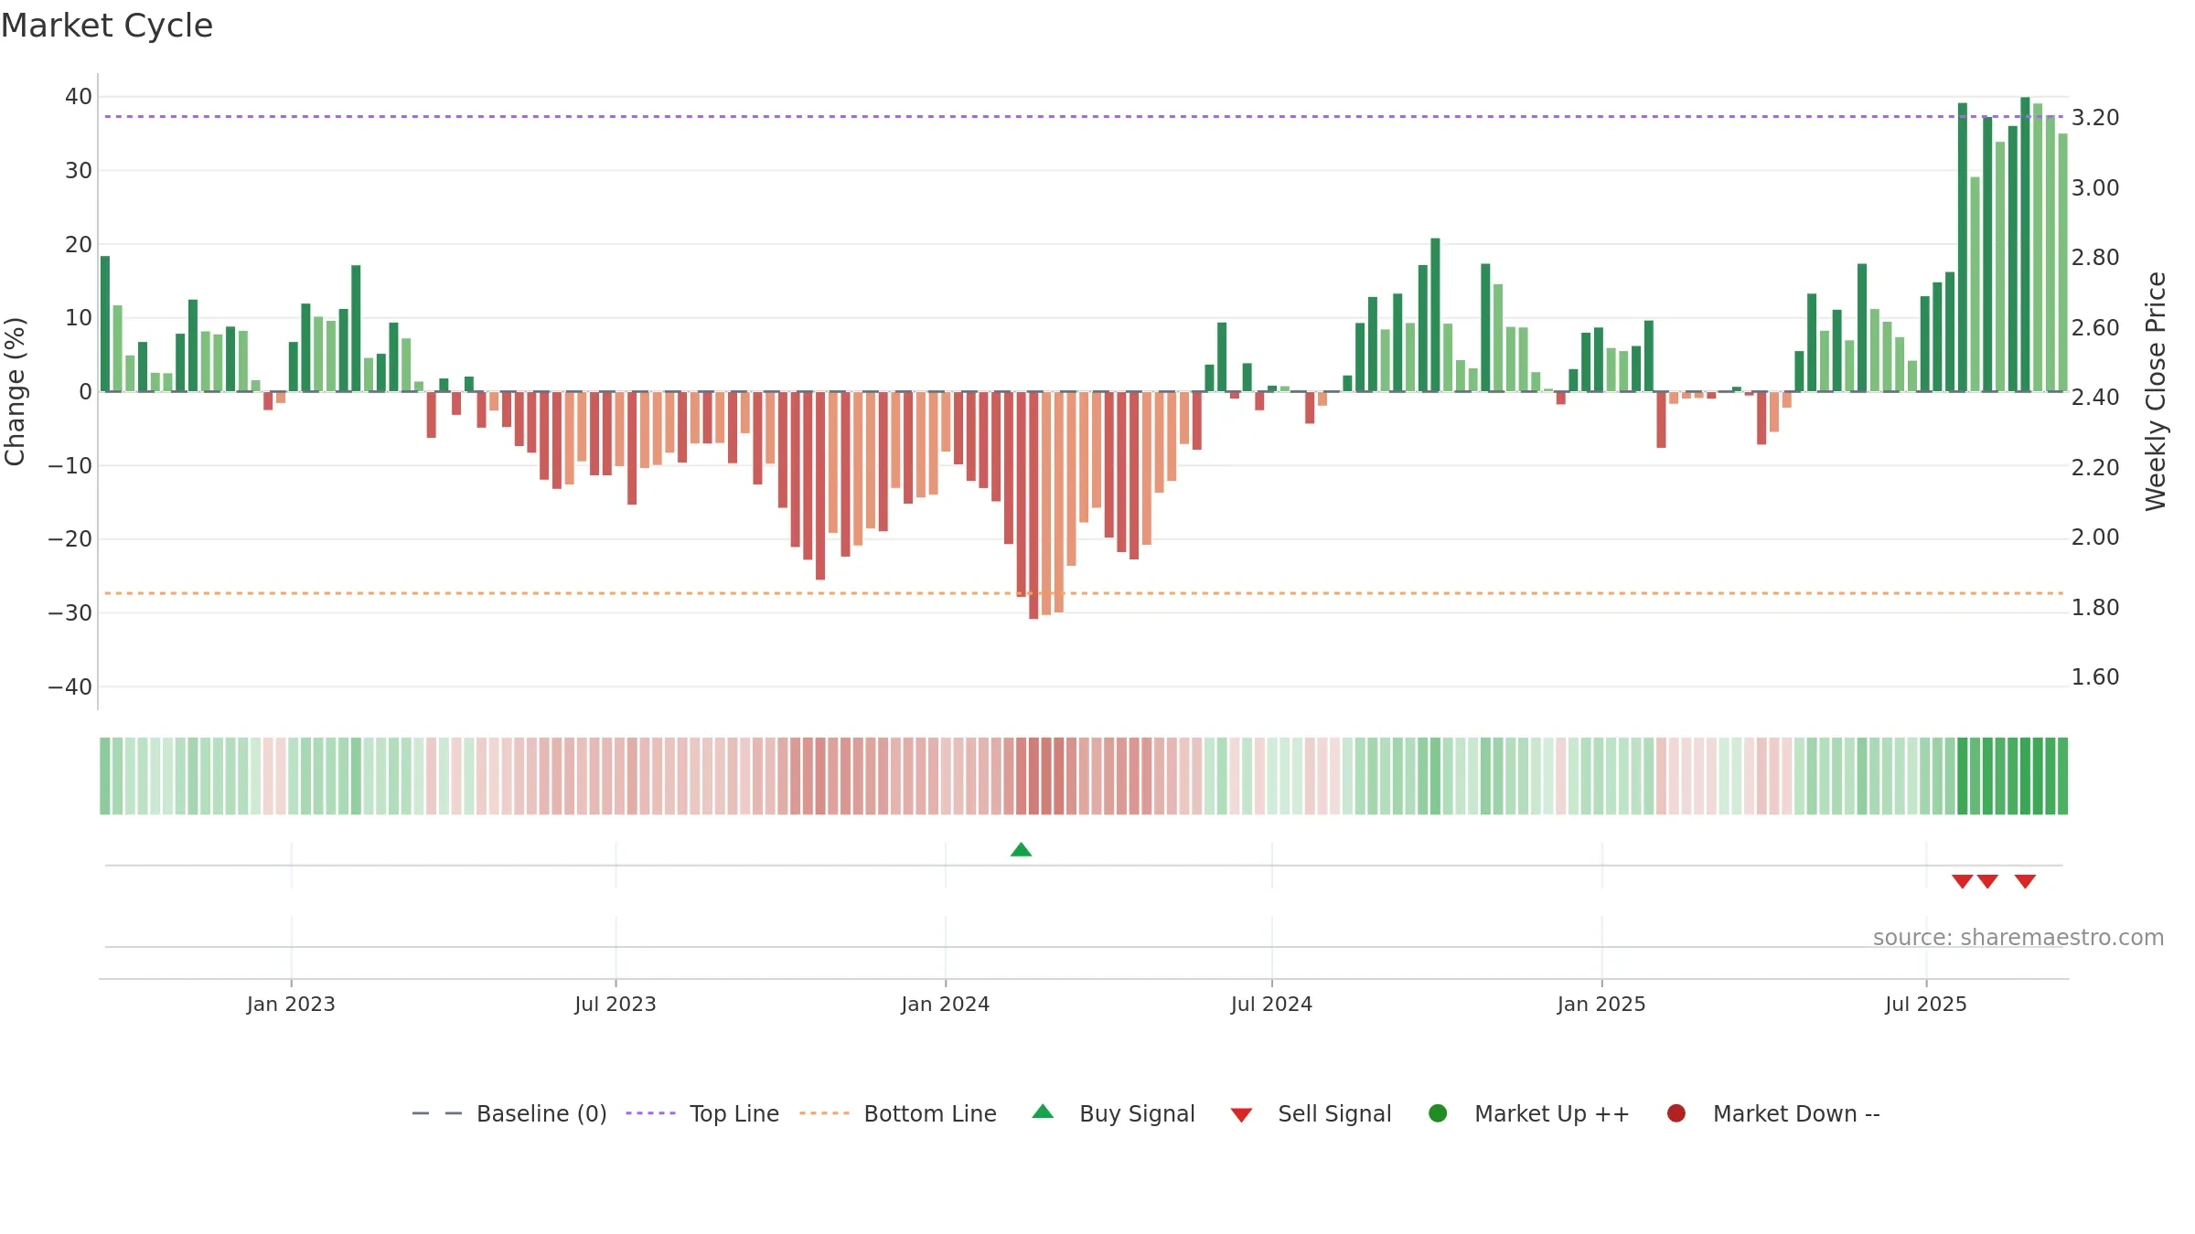Click the Jul 2023 axis label
Screen dimensions: 2195x1234
point(616,1005)
